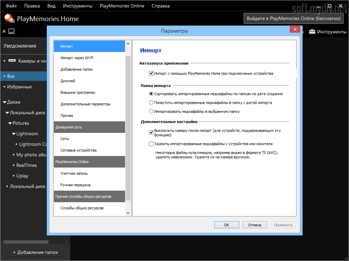Open the Учетная запись settings page
Image resolution: width=349 pixels, height=261 pixels.
click(x=89, y=173)
